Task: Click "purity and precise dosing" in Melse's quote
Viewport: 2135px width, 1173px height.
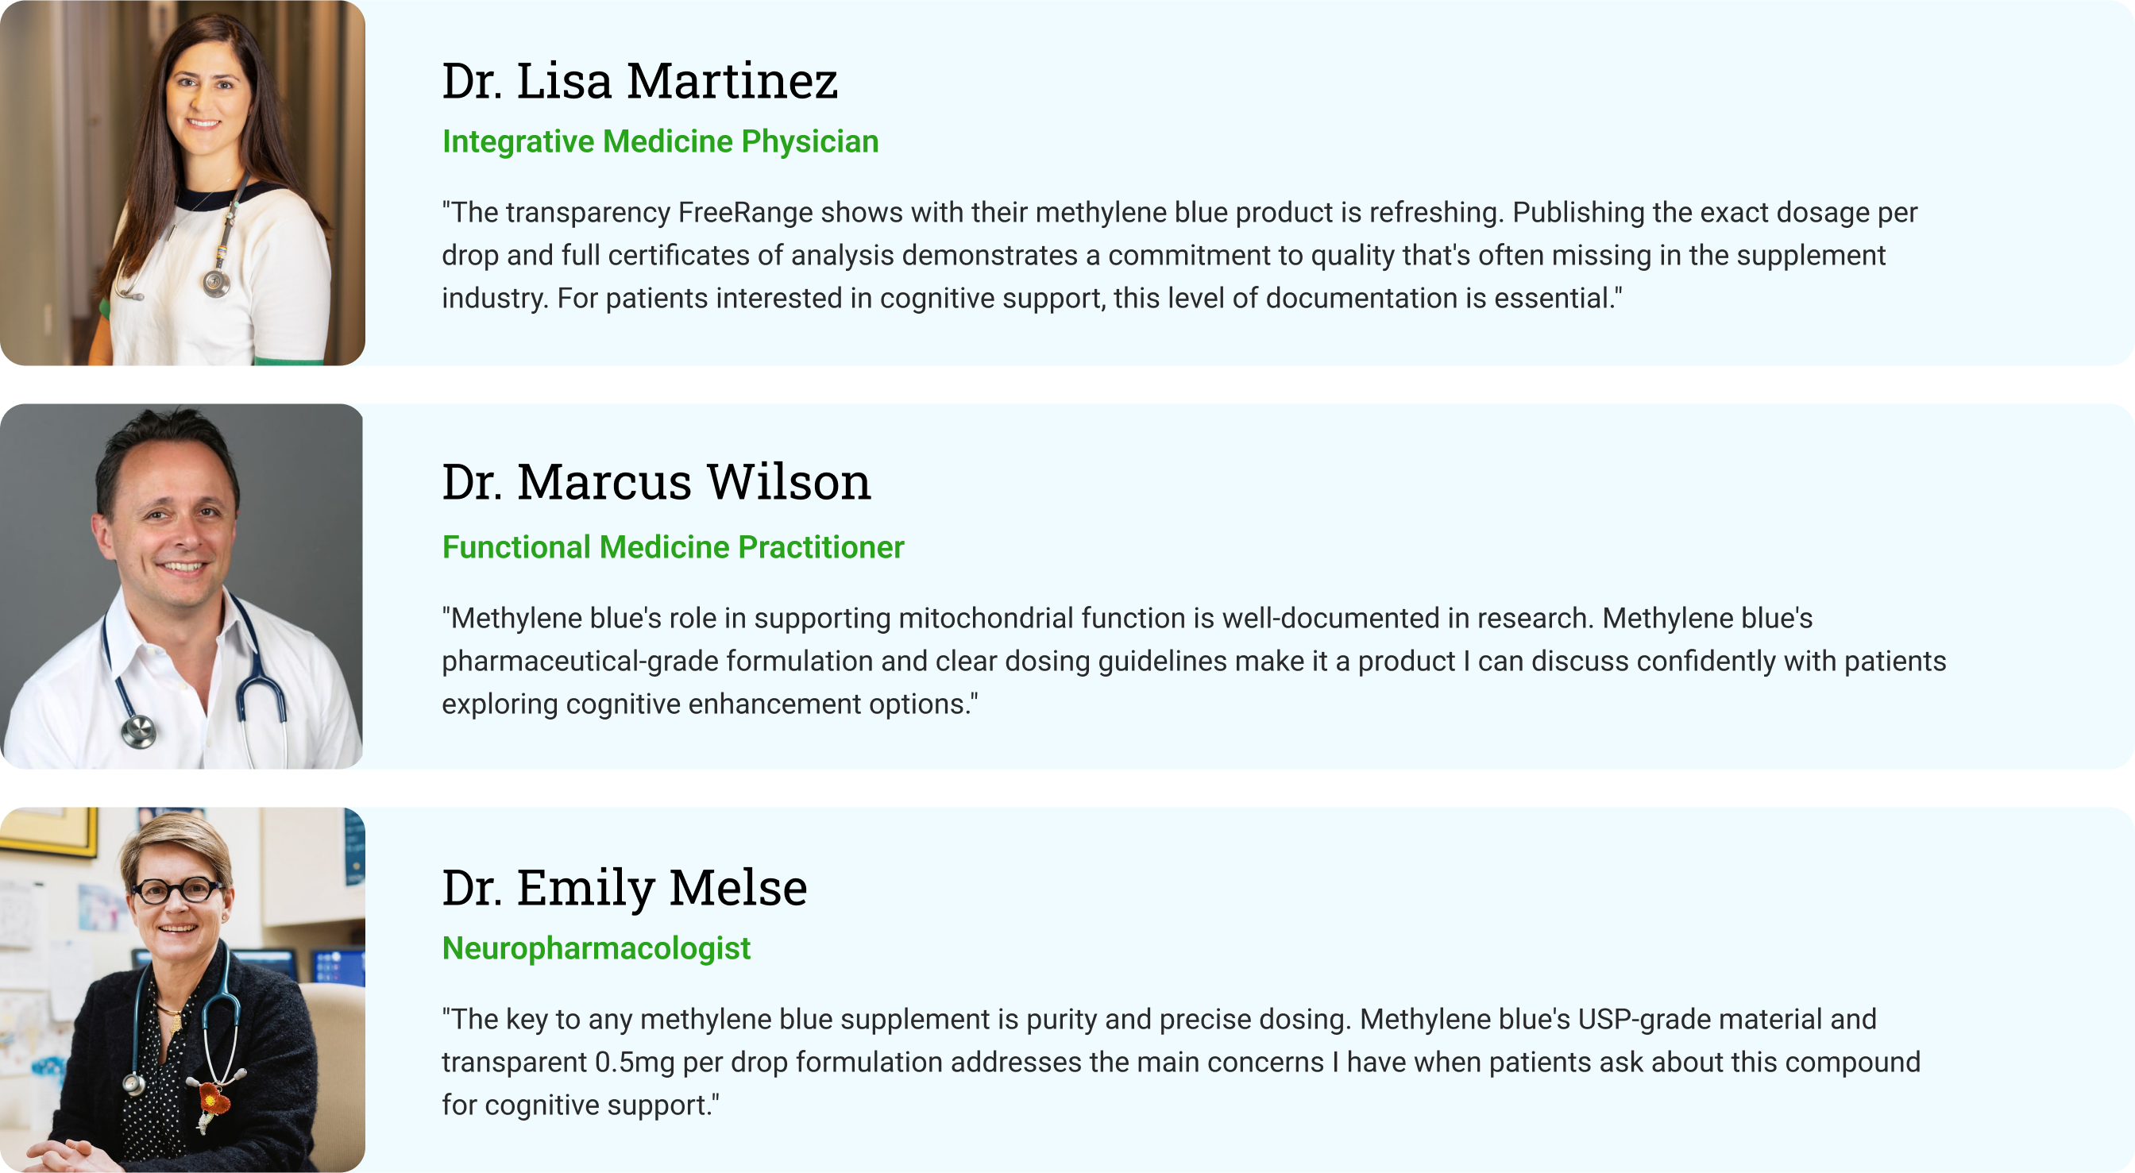Action: click(x=1188, y=1020)
